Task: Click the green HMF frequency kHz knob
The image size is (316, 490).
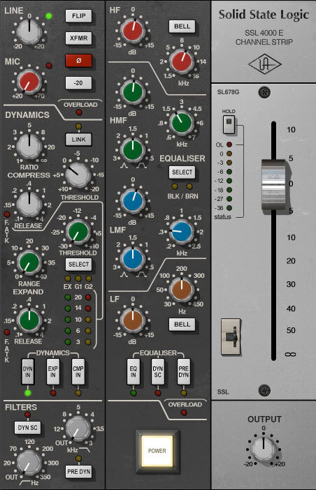Action: tap(182, 122)
